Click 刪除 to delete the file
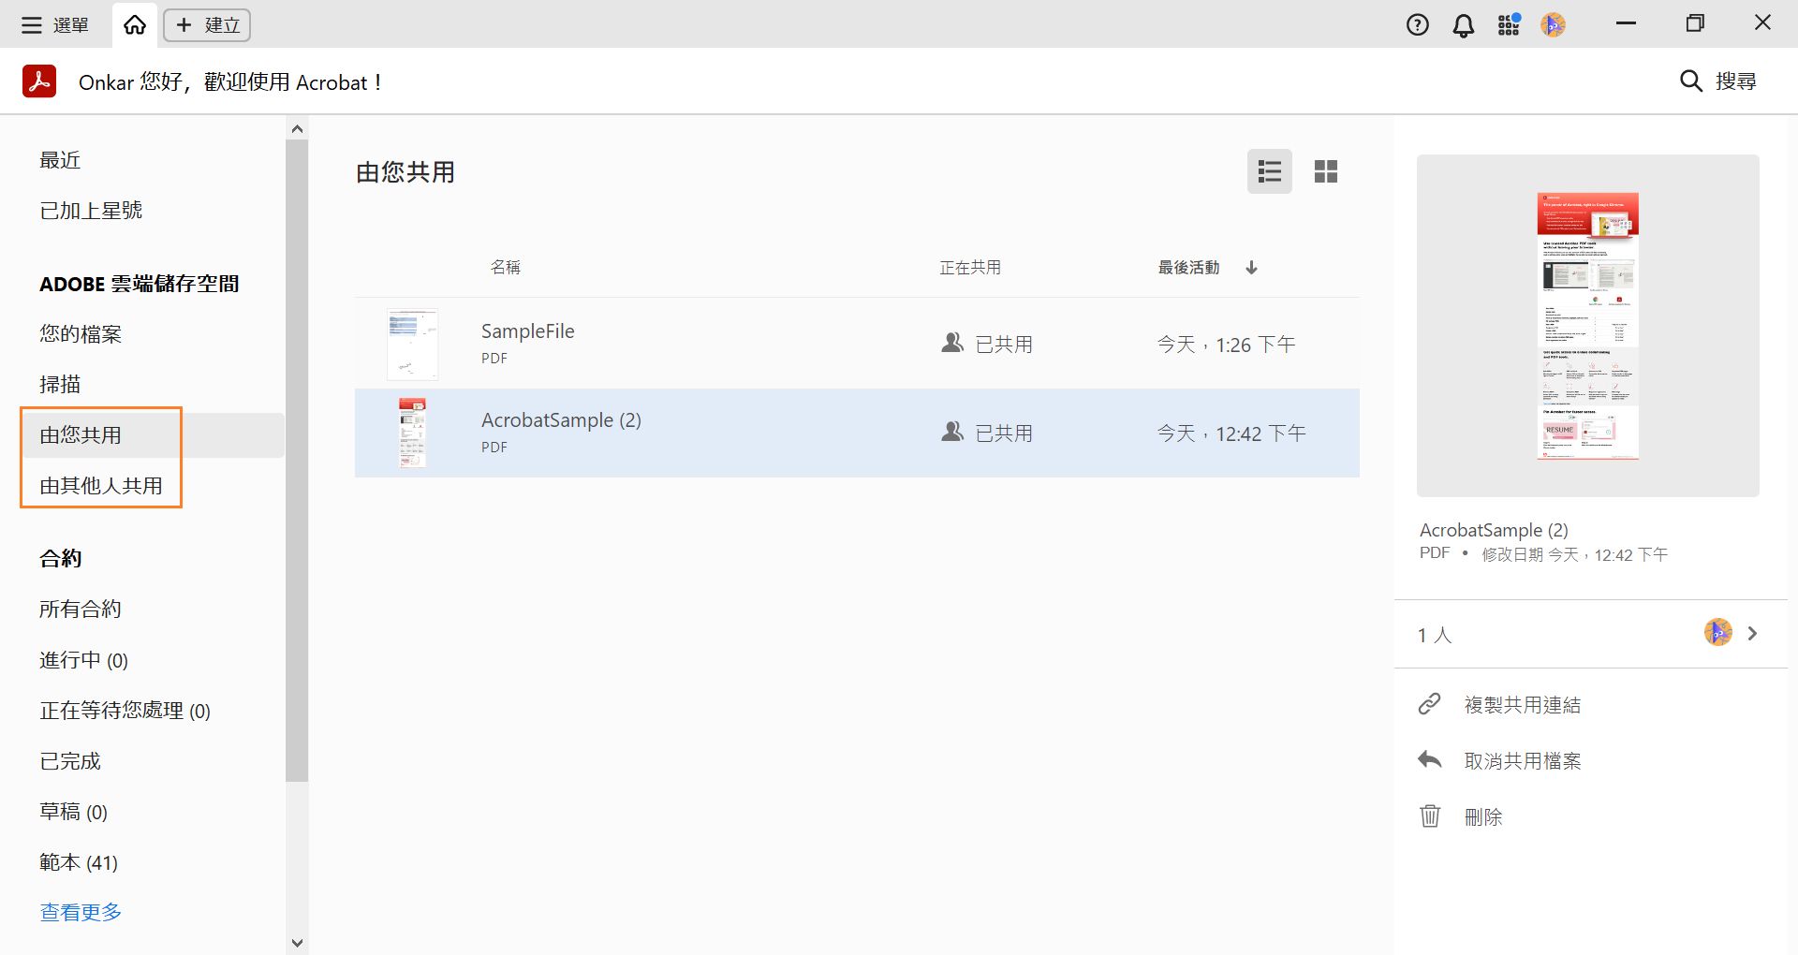The width and height of the screenshot is (1798, 955). (x=1483, y=817)
